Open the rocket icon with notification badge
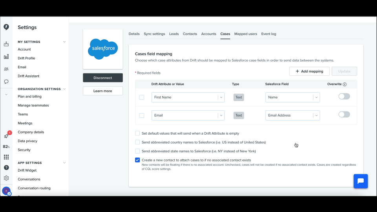This screenshot has width=377, height=212. (x=6, y=136)
